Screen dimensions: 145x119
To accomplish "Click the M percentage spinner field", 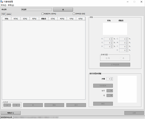I will click(124, 43).
